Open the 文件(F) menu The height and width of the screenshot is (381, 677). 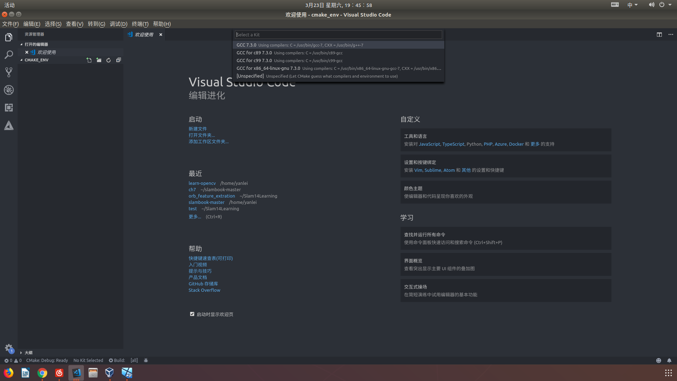point(11,24)
